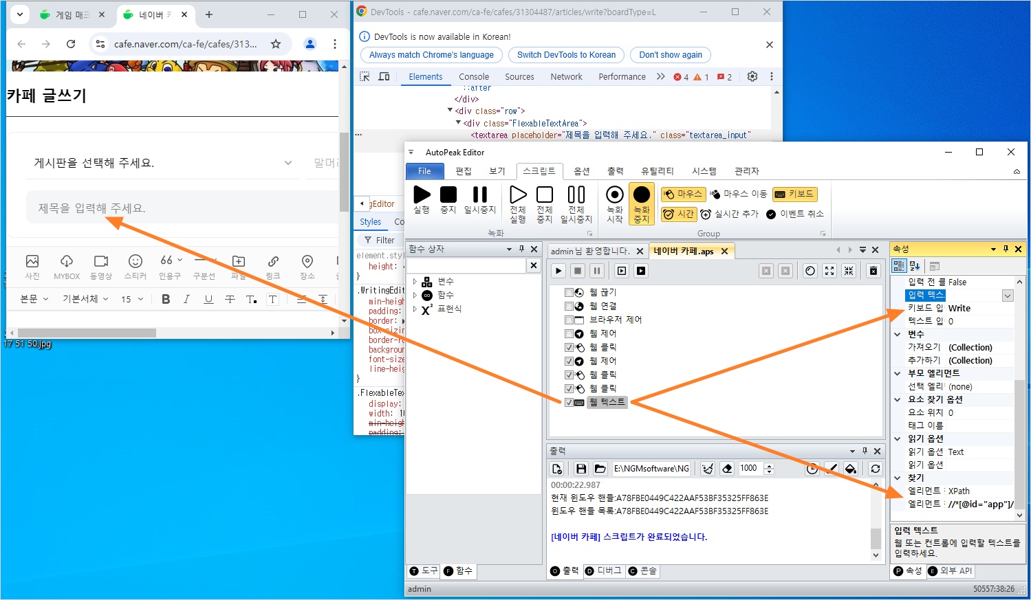Viewport: 1031px width, 600px height.
Task: Open 게시판을 선택해 주세요 dropdown
Action: pos(164,163)
